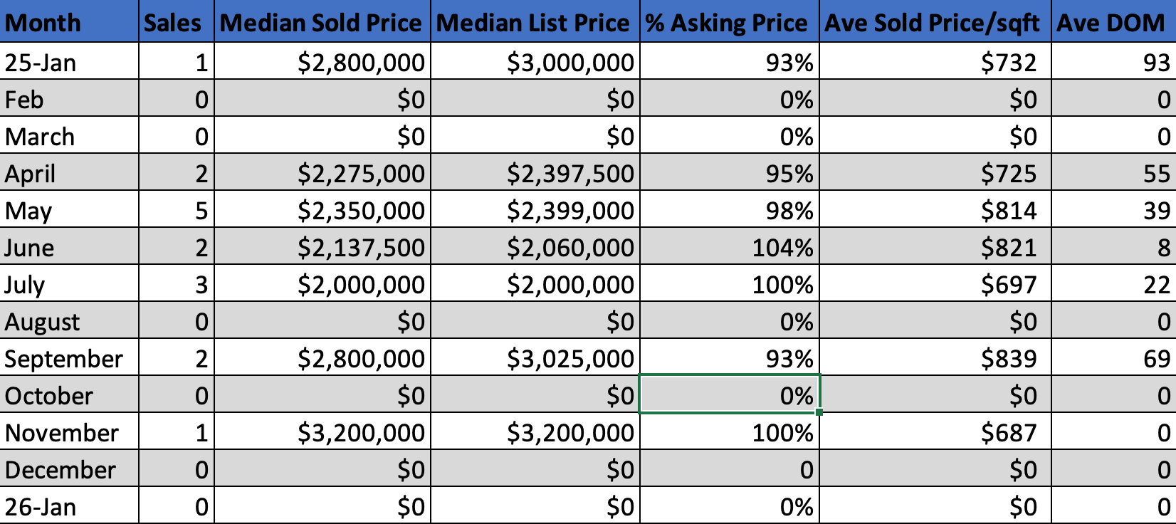1176x524 pixels.
Task: Click the $3,000,000 median list price cell
Action: coord(535,63)
